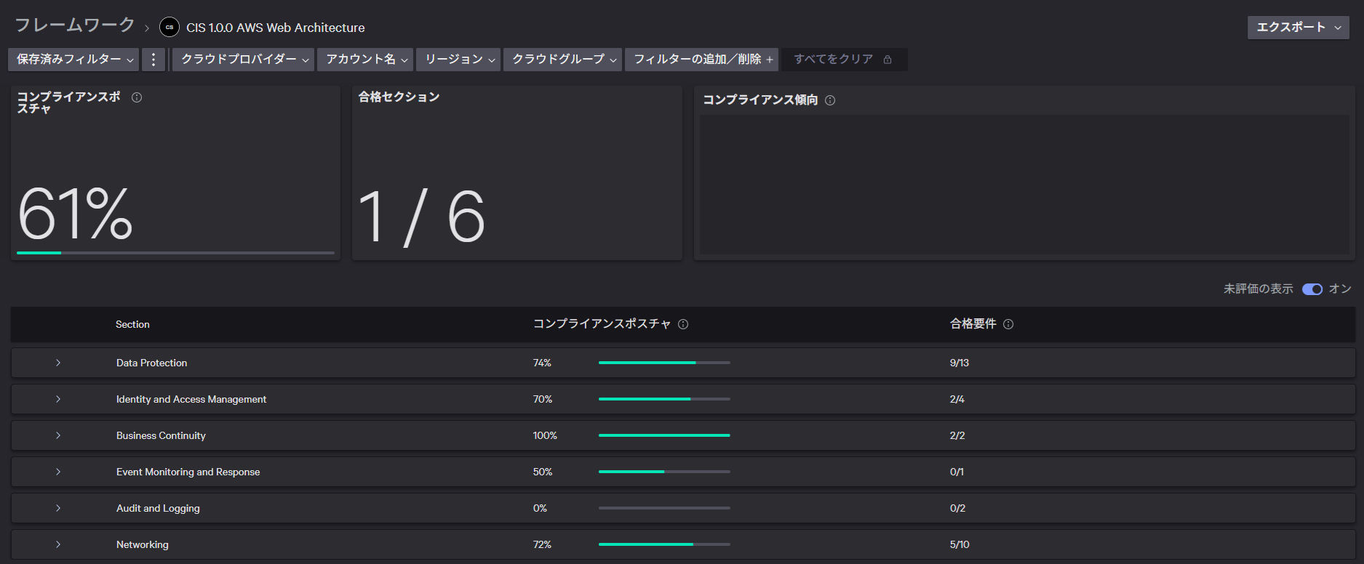1364x564 pixels.
Task: Open the アカウント名 filter dropdown
Action: (365, 60)
